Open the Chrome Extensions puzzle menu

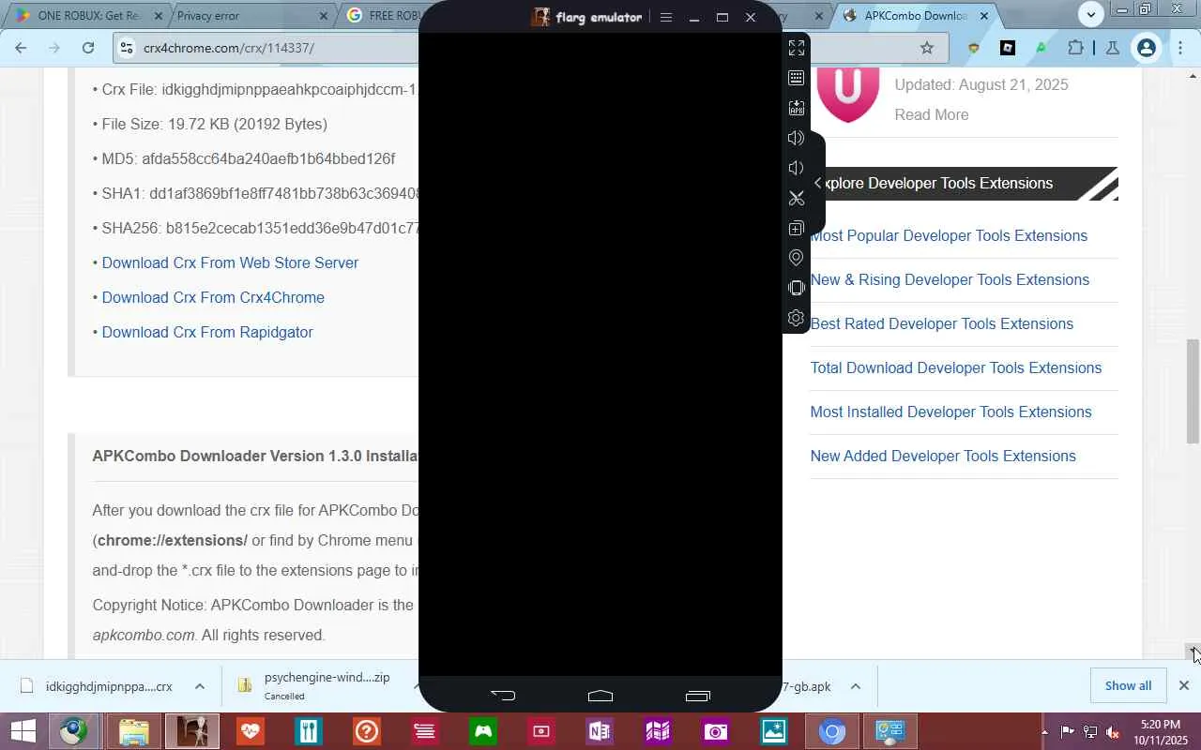(x=1075, y=48)
